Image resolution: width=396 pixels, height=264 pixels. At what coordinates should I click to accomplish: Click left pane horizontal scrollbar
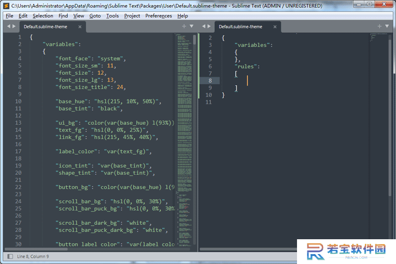36,249
